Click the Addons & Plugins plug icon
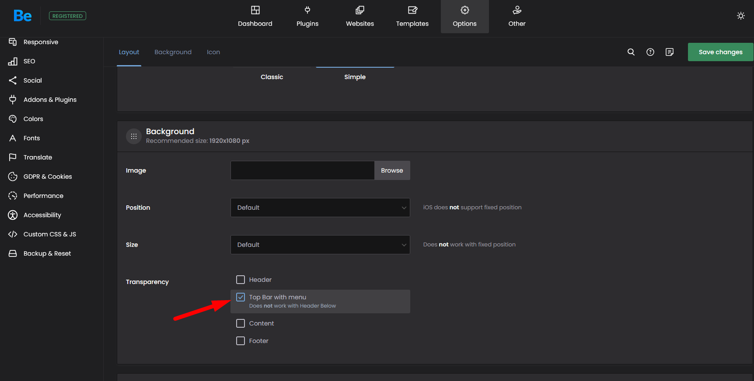The height and width of the screenshot is (381, 754). click(13, 100)
